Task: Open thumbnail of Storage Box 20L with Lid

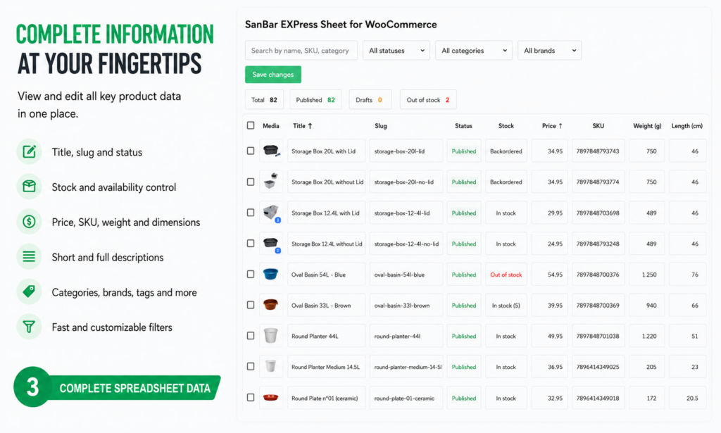Action: [x=271, y=151]
